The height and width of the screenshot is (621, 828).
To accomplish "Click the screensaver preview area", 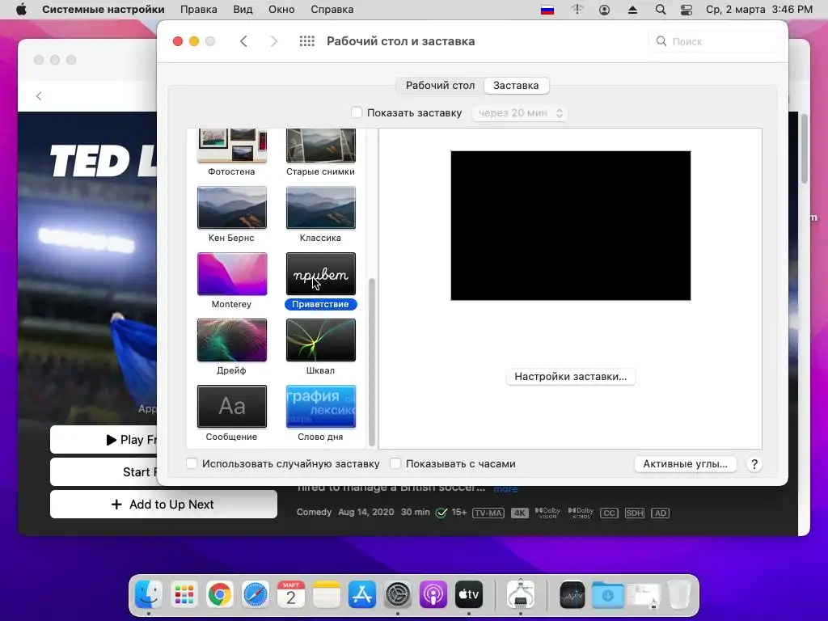I will tap(570, 226).
